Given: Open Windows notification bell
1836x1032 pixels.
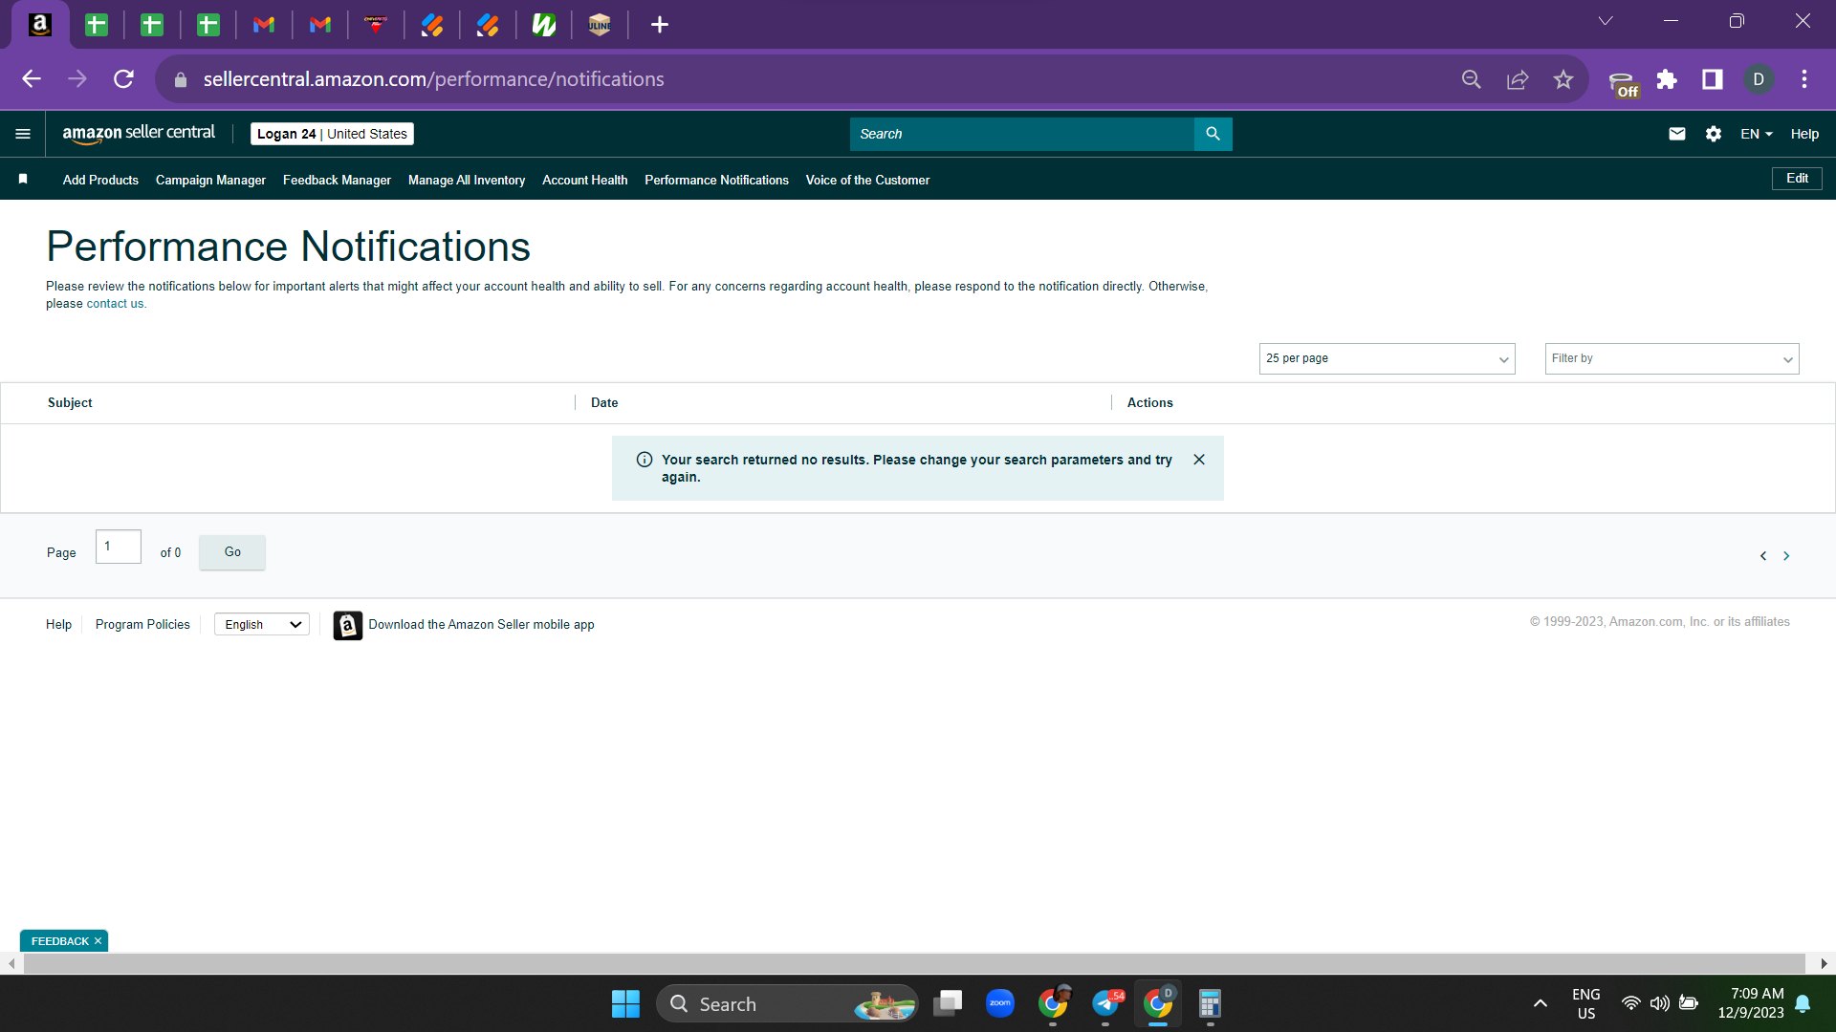Looking at the screenshot, I should click(1803, 1003).
